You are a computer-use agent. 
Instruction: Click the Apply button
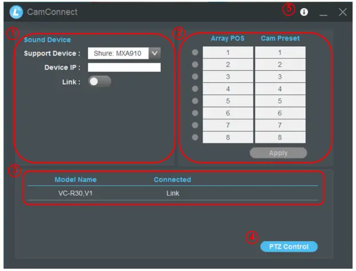click(278, 153)
